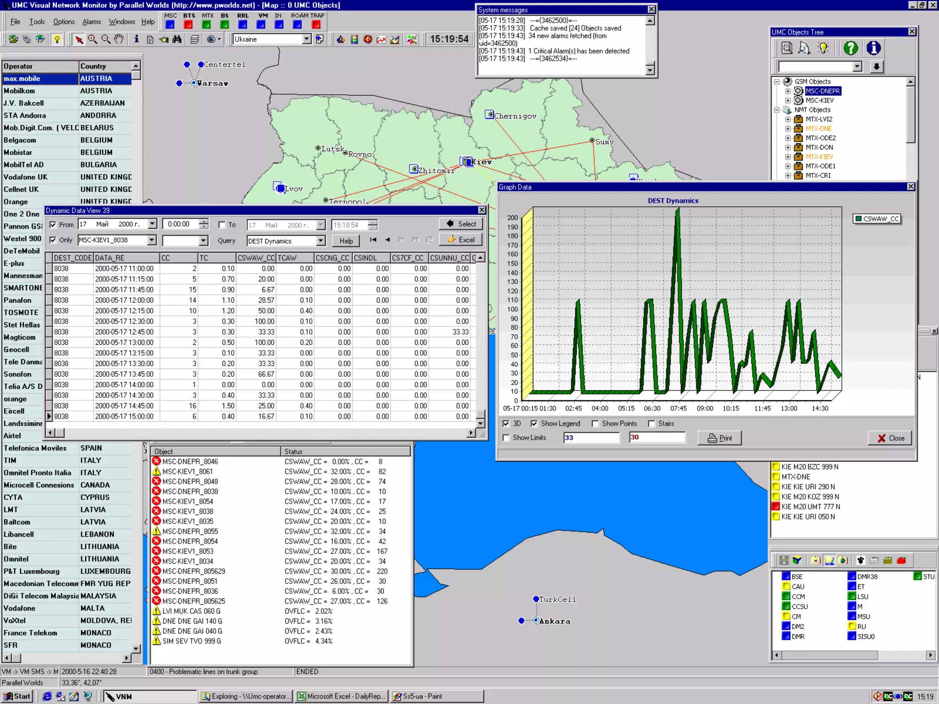Click the document page toolbar icon

(150, 39)
